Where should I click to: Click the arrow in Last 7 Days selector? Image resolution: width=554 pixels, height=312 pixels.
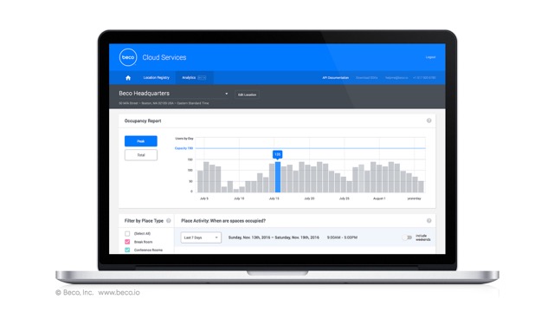(x=216, y=237)
